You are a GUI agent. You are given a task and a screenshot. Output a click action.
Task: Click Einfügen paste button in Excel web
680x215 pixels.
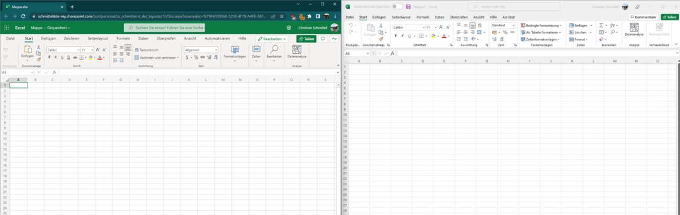[x=27, y=53]
